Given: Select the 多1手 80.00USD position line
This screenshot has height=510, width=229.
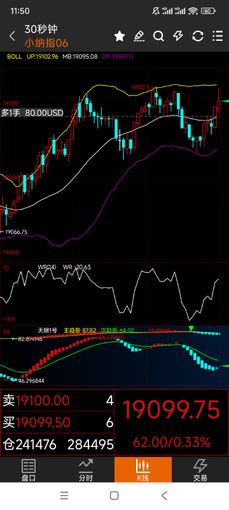Looking at the screenshot, I should [32, 113].
